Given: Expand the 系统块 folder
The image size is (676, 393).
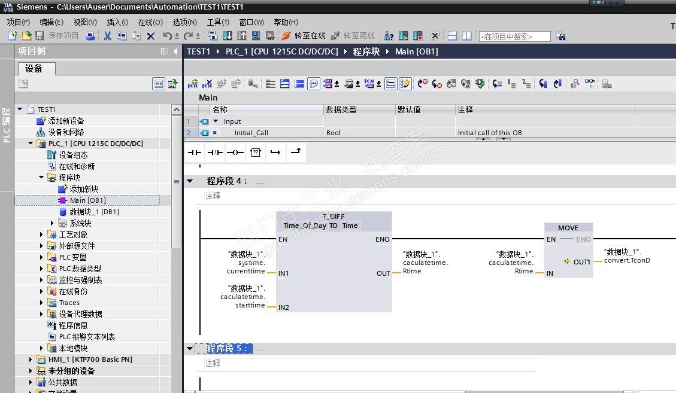Looking at the screenshot, I should pos(51,223).
